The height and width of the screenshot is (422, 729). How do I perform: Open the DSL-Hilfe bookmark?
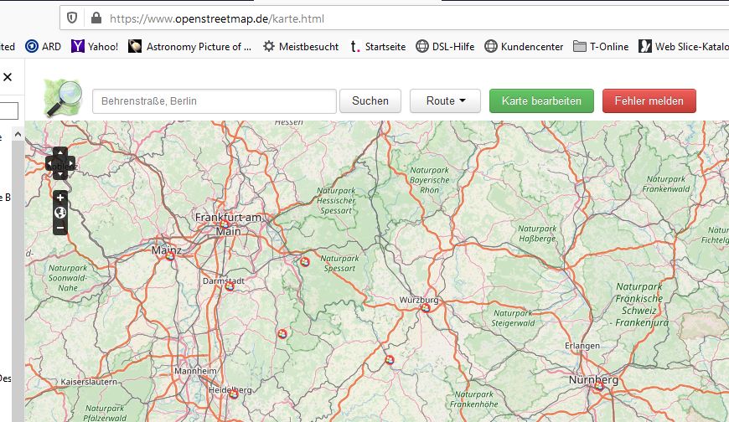coord(445,47)
